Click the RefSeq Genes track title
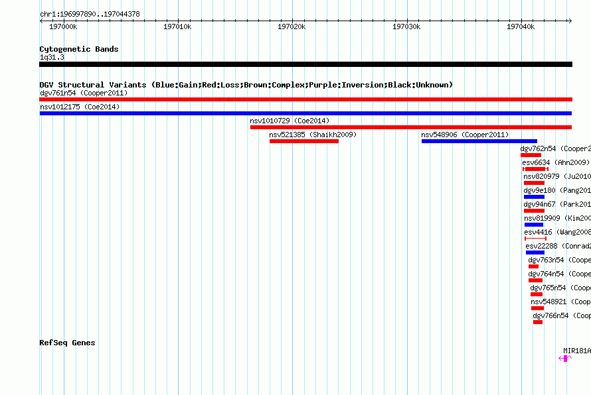The image size is (591, 395). 67,343
